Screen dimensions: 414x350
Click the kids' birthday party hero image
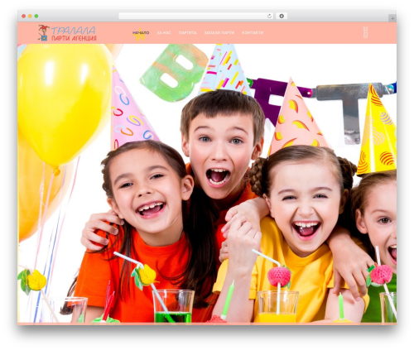tap(207, 183)
